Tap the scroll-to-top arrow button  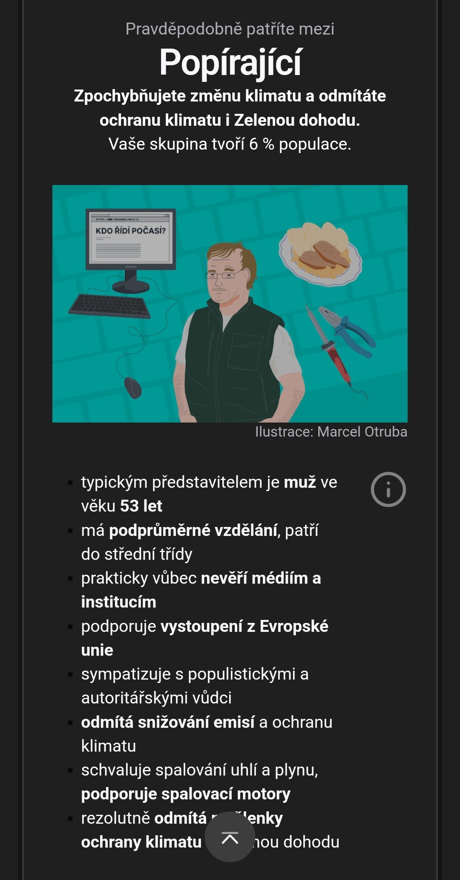click(x=230, y=837)
